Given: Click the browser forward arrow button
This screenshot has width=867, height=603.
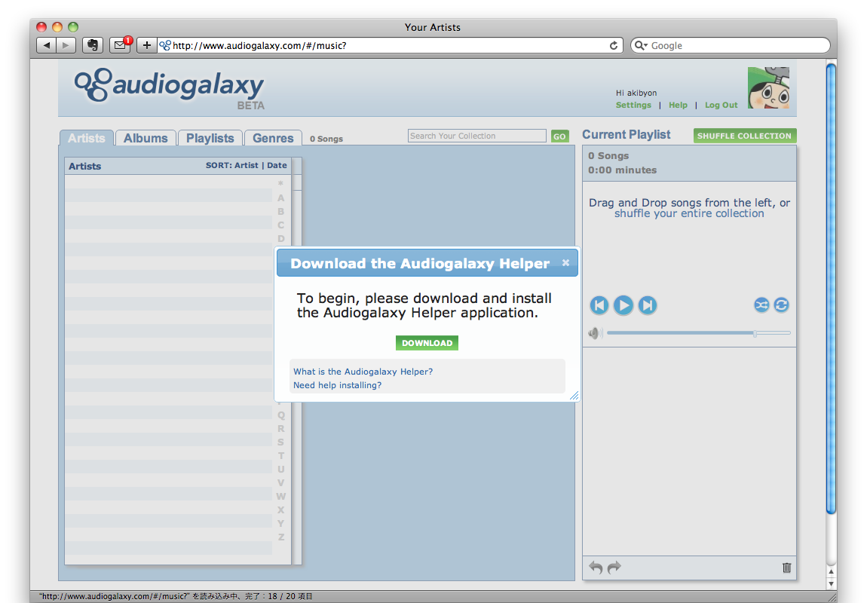Looking at the screenshot, I should coord(66,45).
